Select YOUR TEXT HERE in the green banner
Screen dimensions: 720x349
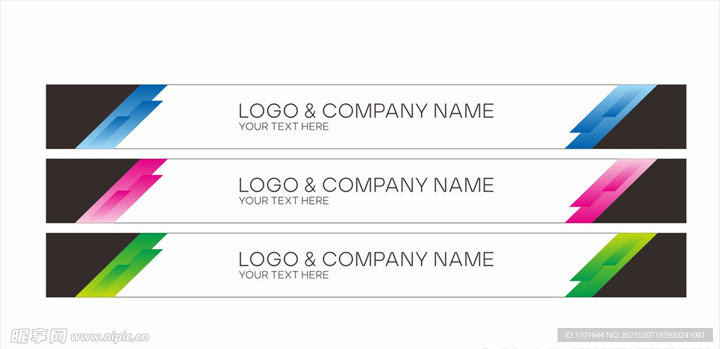click(x=284, y=275)
